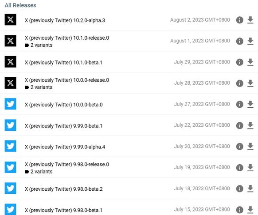
Task: Expand 2 variants under 10.0.0-release.0
Action: point(39,87)
